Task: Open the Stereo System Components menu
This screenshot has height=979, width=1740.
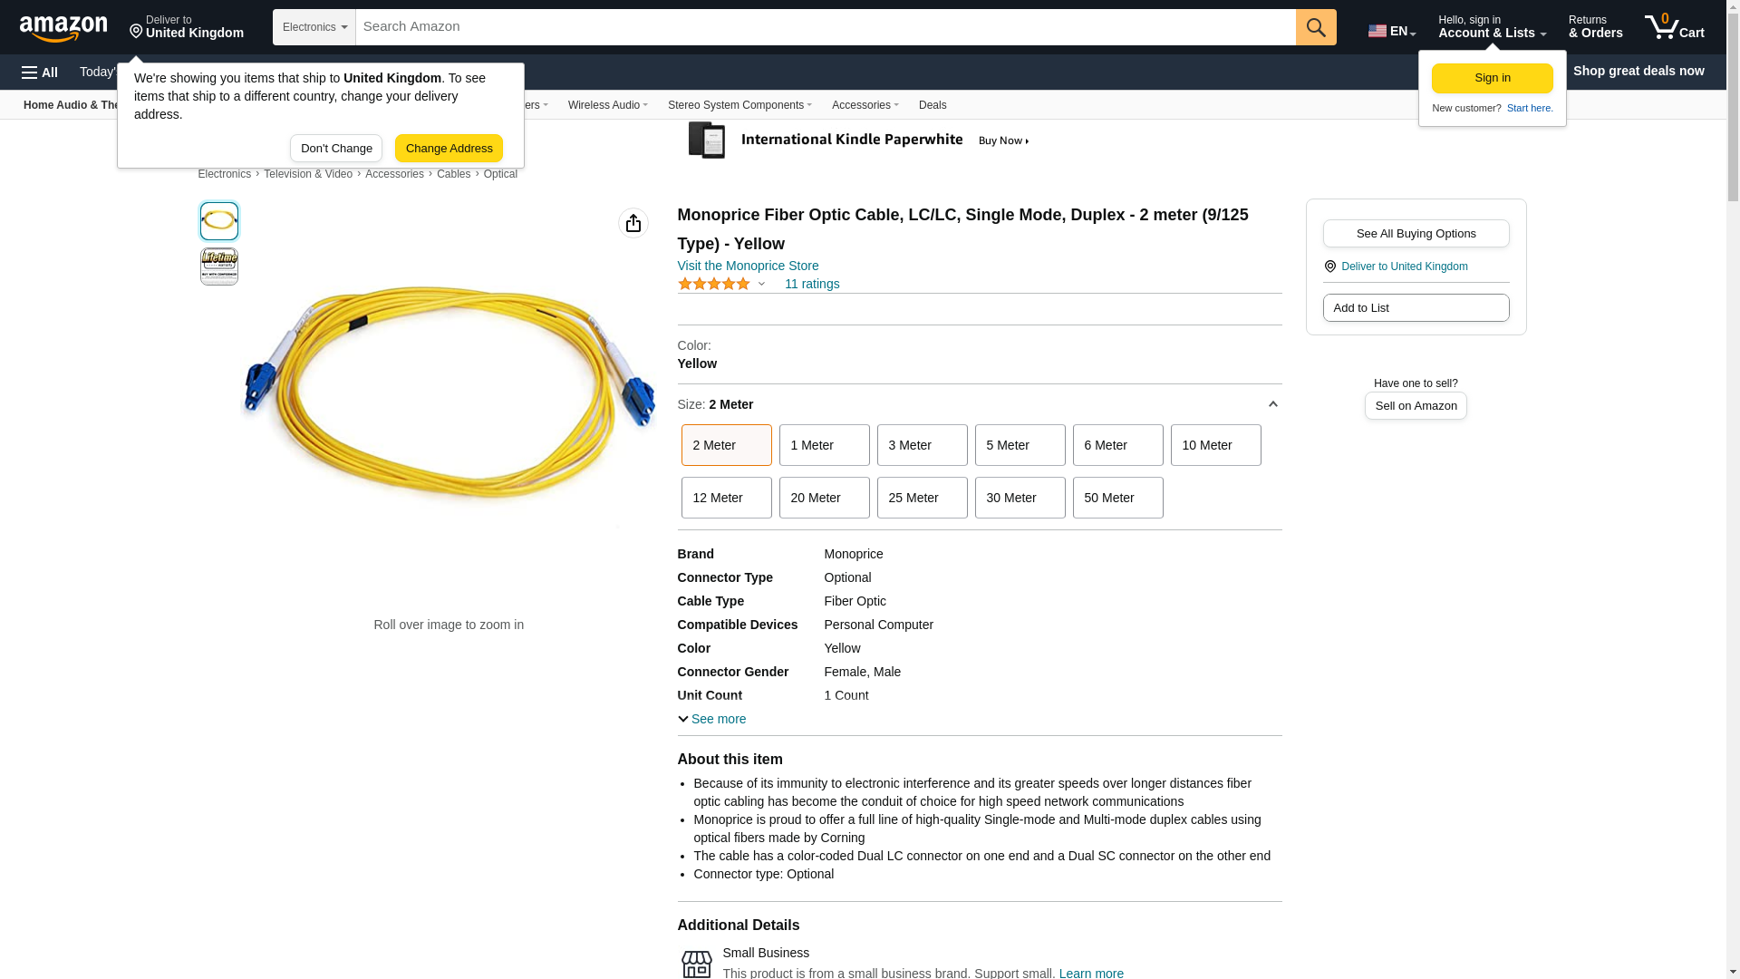Action: [739, 105]
